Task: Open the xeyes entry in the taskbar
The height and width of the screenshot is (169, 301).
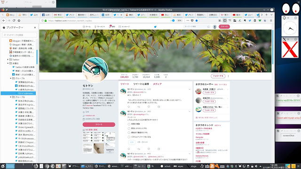Action: click(179, 166)
